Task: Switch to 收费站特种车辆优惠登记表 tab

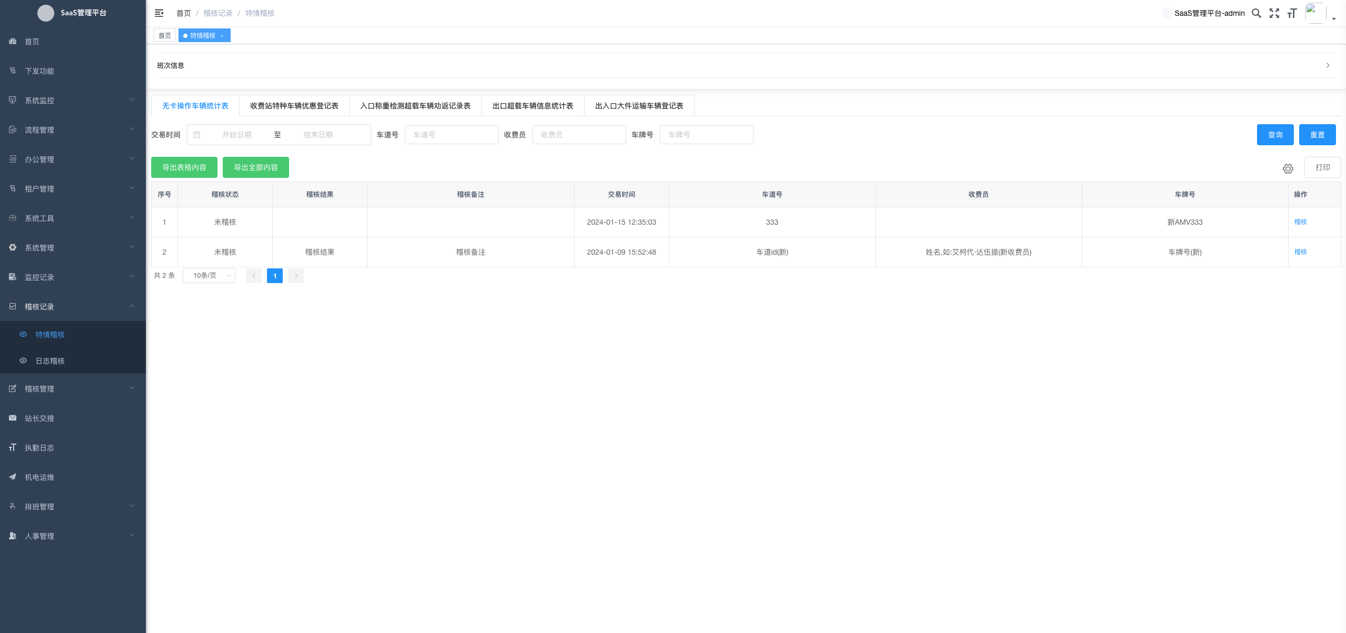Action: click(294, 106)
